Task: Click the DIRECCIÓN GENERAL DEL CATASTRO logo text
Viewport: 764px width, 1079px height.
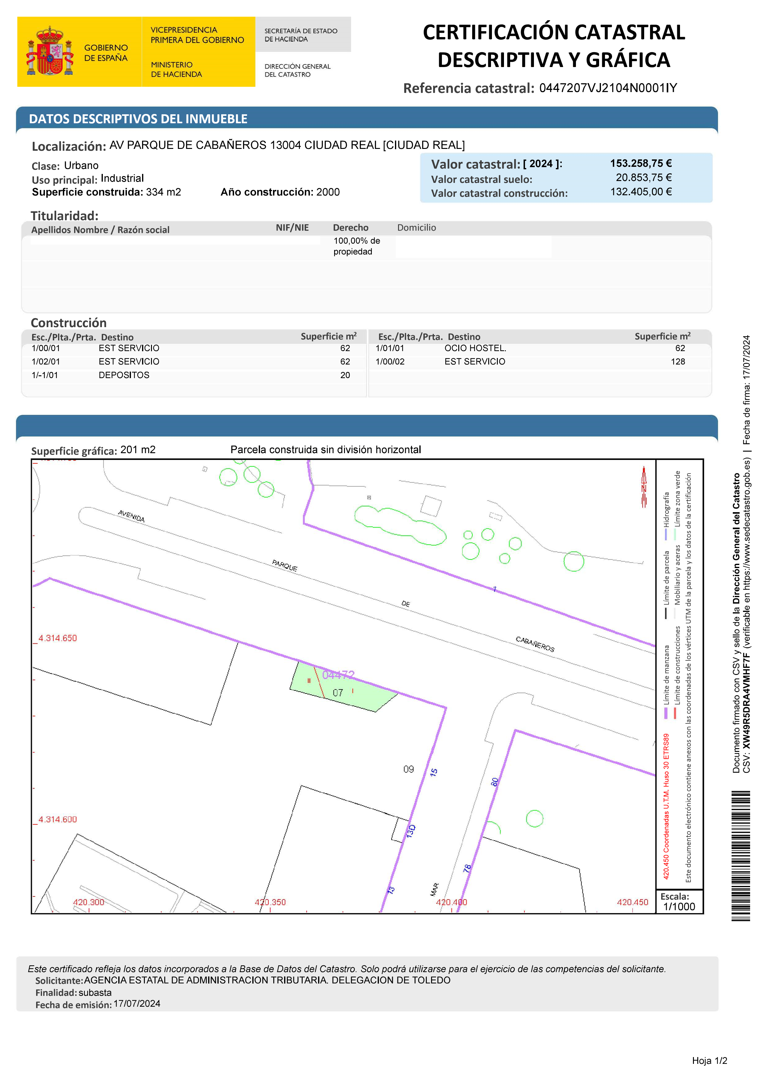Action: [x=297, y=70]
